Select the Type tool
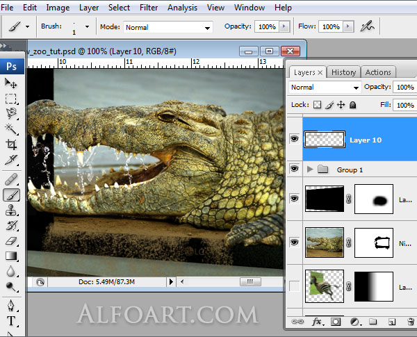Image resolution: width=417 pixels, height=337 pixels. click(11, 321)
